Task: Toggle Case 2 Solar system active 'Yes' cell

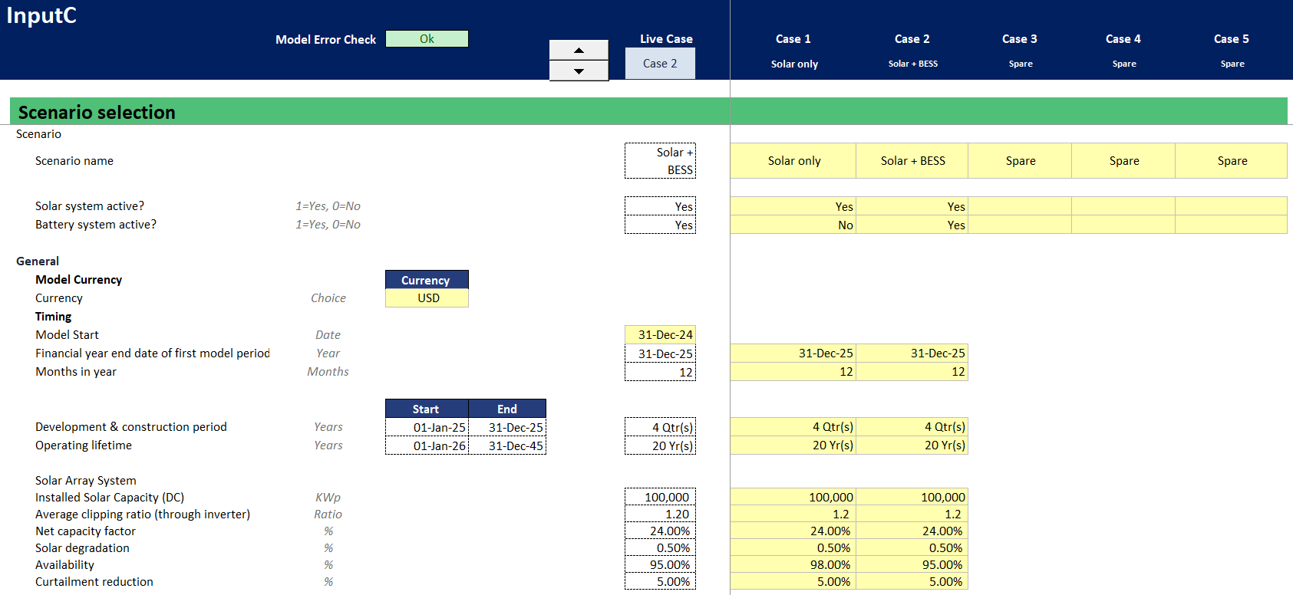Action: (x=912, y=206)
